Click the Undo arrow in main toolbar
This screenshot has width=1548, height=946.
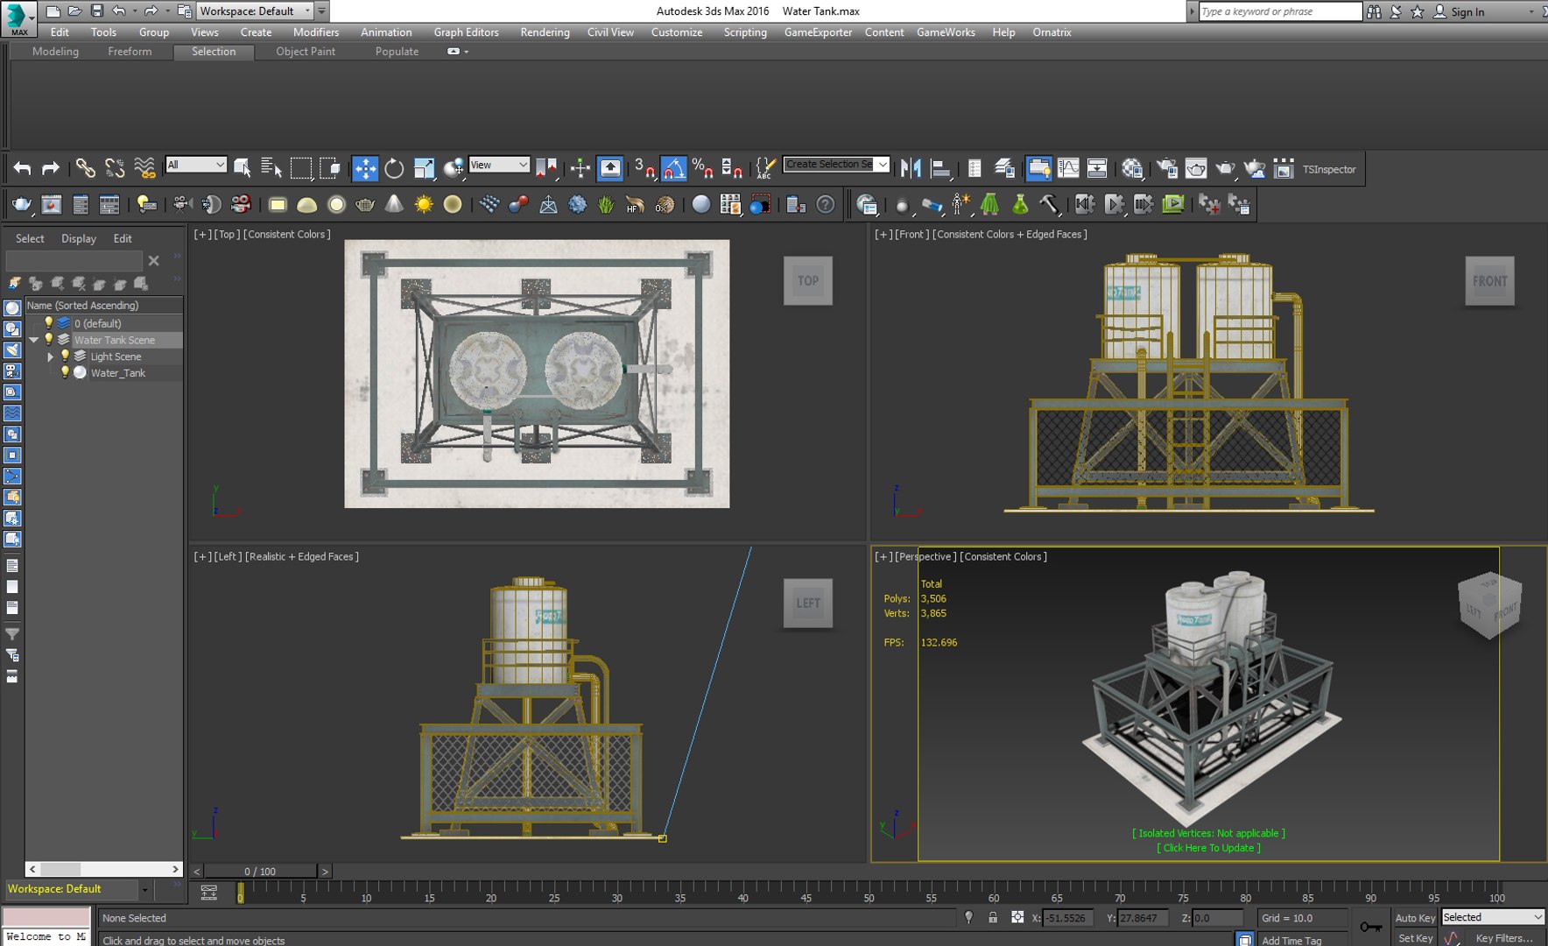[22, 168]
